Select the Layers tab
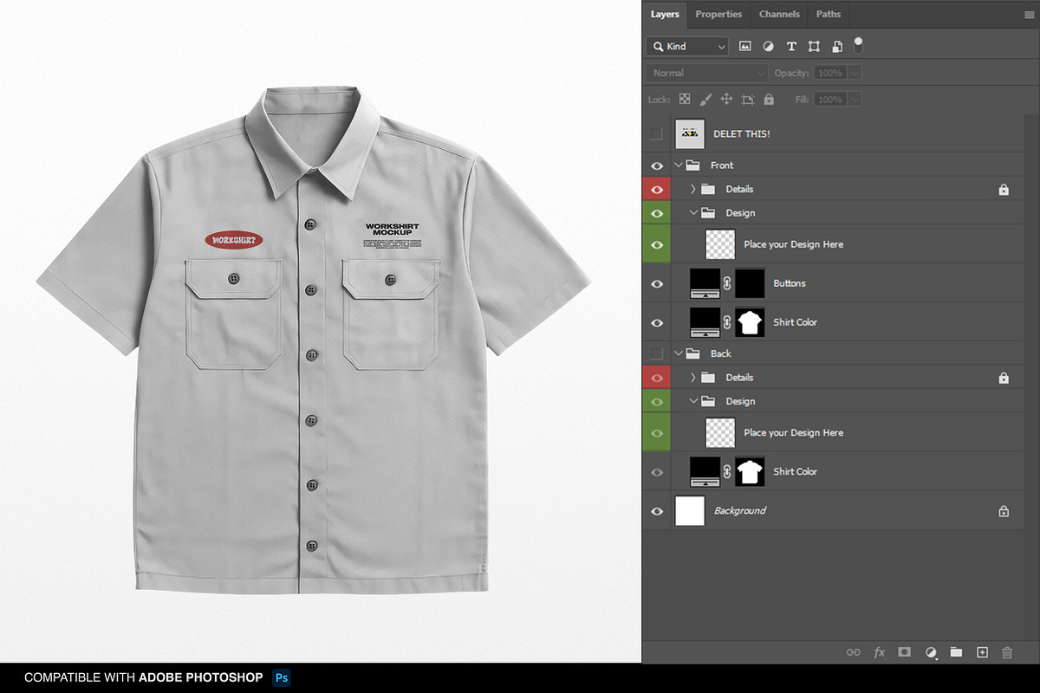Viewport: 1040px width, 693px height. coord(665,14)
